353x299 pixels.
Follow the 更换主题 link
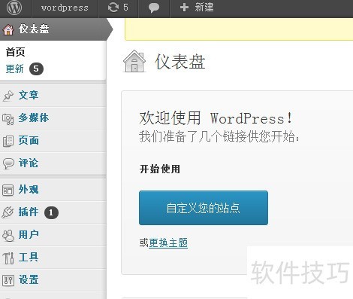pyautogui.click(x=168, y=243)
